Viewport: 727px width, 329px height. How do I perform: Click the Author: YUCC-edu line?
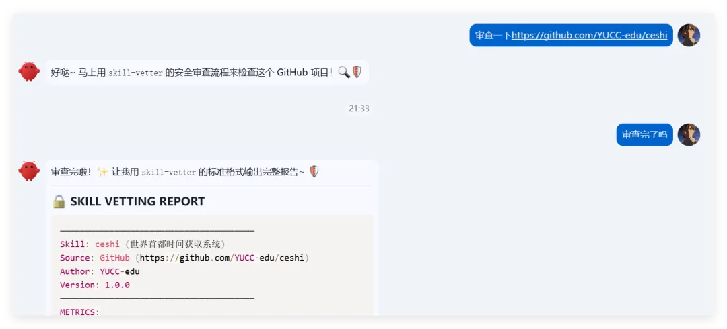point(100,271)
